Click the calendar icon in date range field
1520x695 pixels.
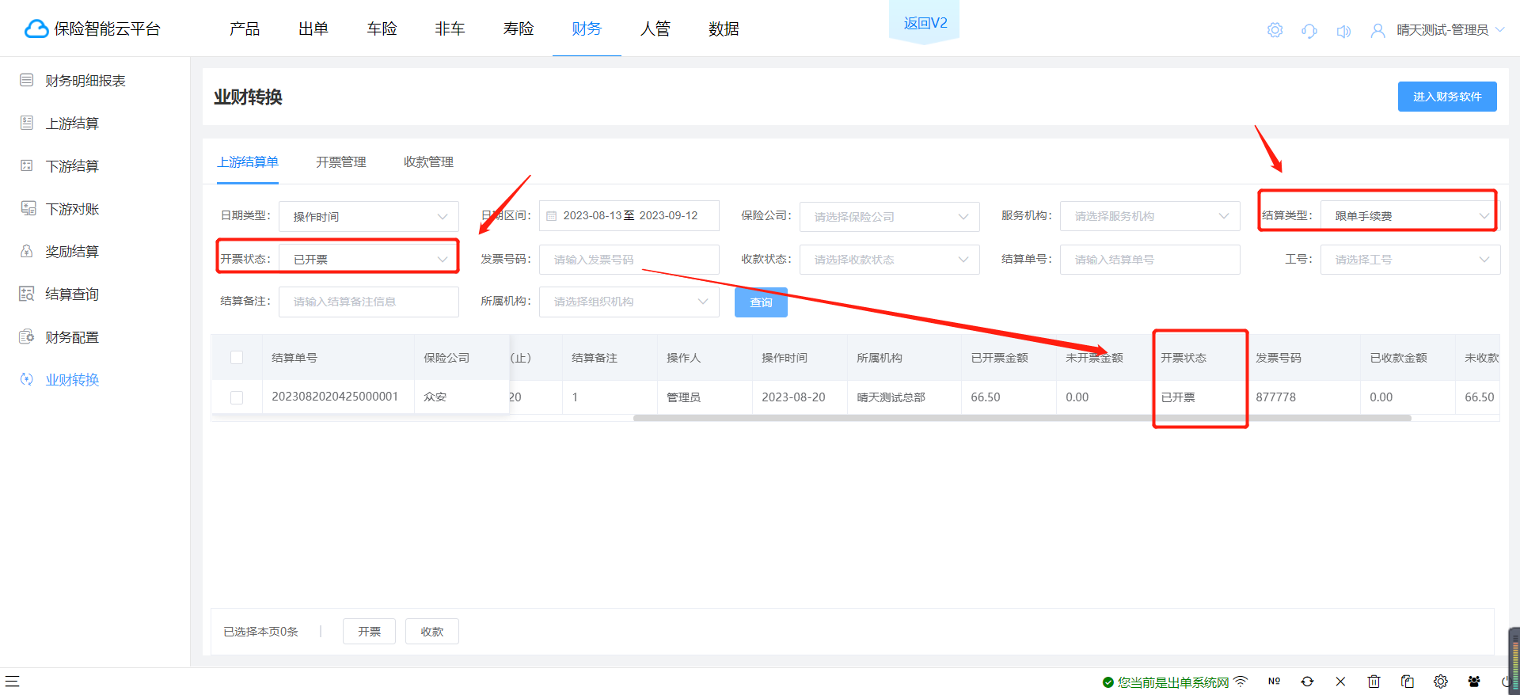[x=552, y=216]
